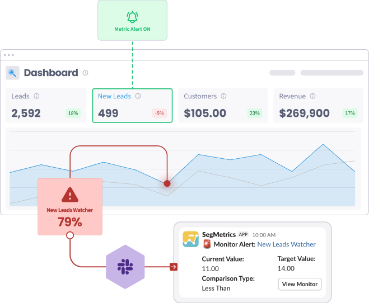Click the View Monitor button
Viewport: 369px width, 303px height.
(x=300, y=284)
